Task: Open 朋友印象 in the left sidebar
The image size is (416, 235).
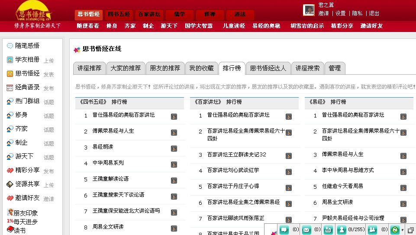Action: click(26, 213)
